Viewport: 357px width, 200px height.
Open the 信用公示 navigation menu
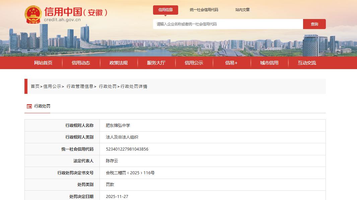(x=194, y=63)
